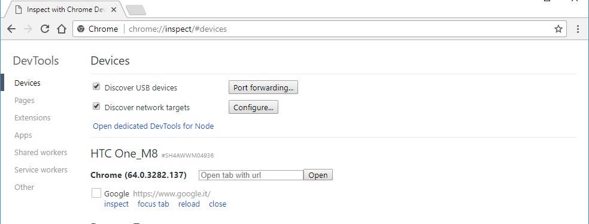Reload the page with the refresh icon
Image resolution: width=589 pixels, height=224 pixels.
click(45, 29)
